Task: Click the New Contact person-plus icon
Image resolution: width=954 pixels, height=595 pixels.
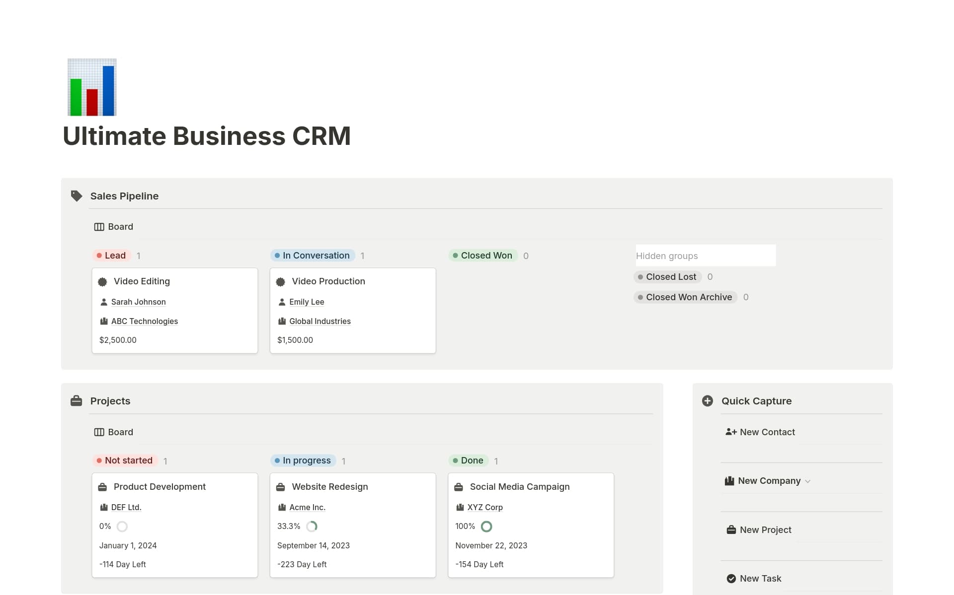Action: [731, 432]
